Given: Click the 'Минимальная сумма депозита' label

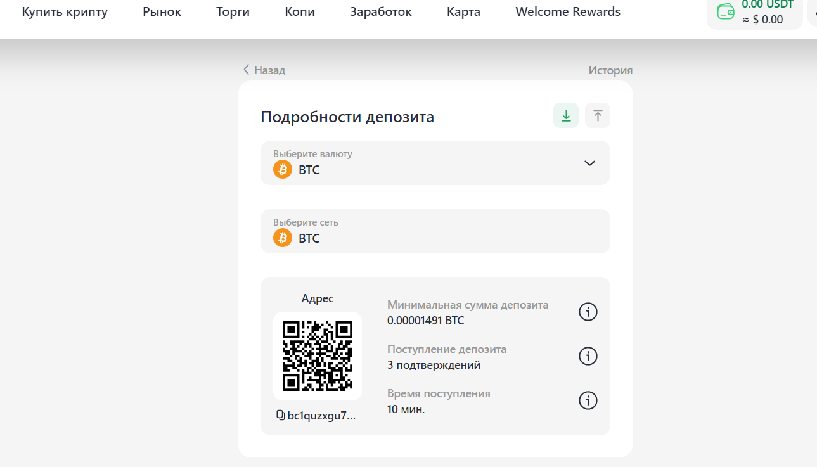Looking at the screenshot, I should tap(468, 305).
